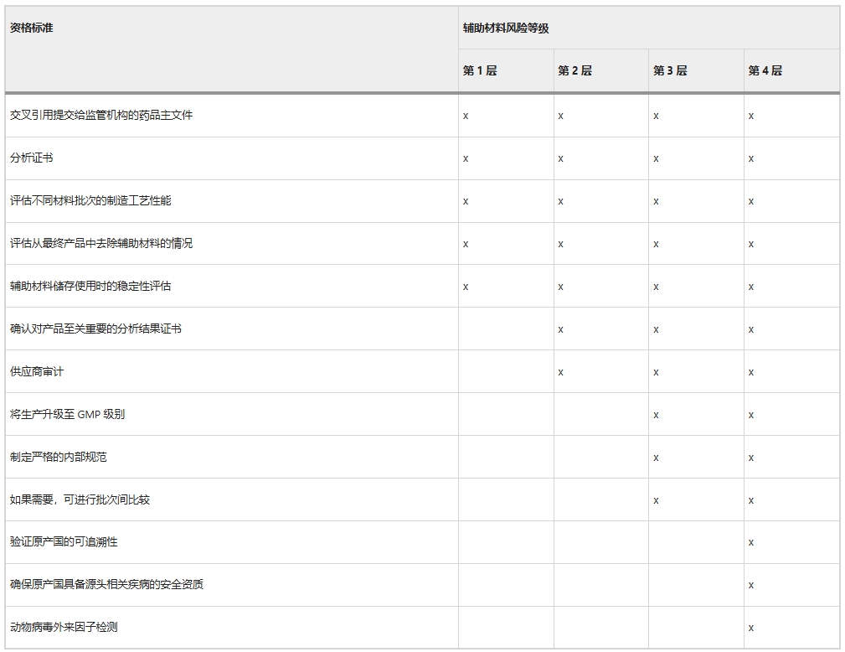Image resolution: width=845 pixels, height=652 pixels.
Task: Click the 制定严格的内部规范 row label
Action: pyautogui.click(x=59, y=457)
